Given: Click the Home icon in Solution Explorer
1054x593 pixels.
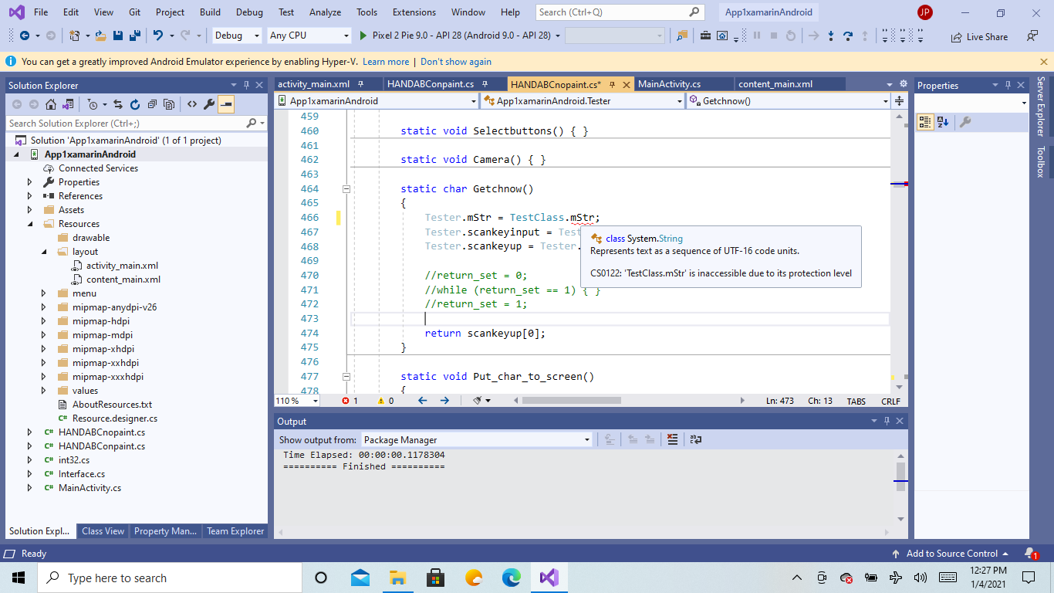Looking at the screenshot, I should (x=50, y=104).
